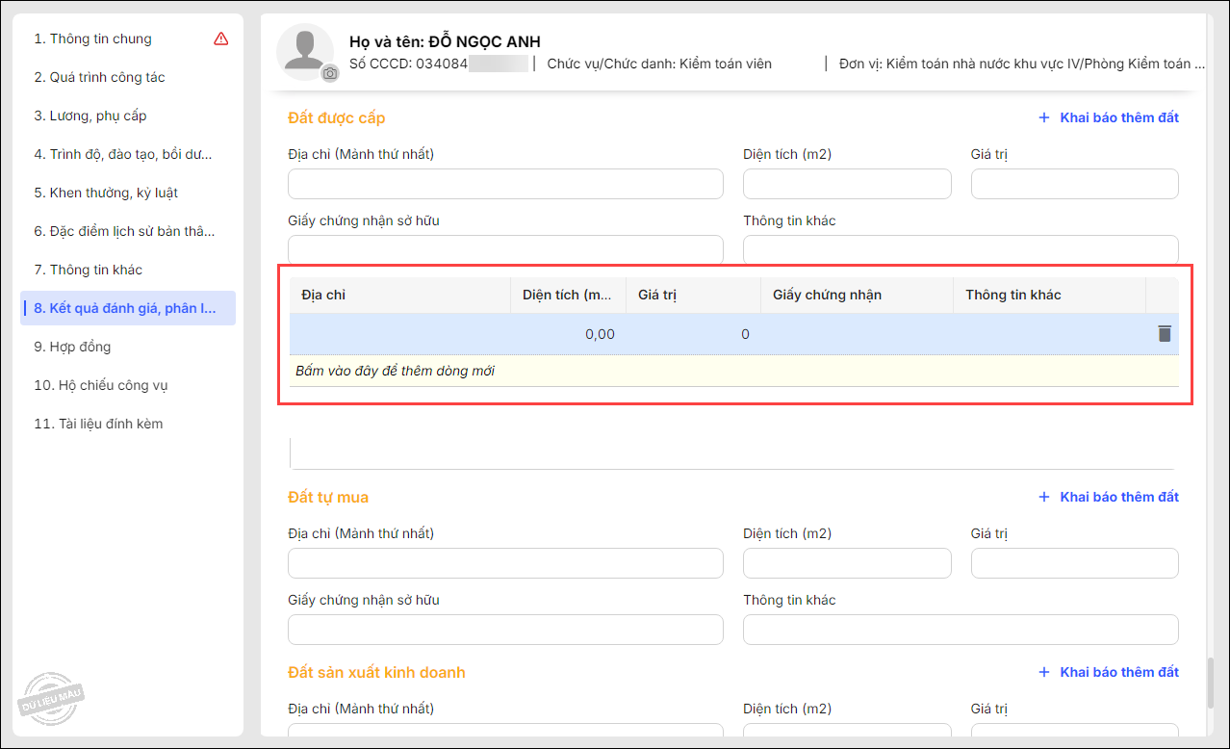Viewport: 1230px width, 749px height.
Task: Select the Diện tích cell showing 0,00
Action: pos(568,334)
